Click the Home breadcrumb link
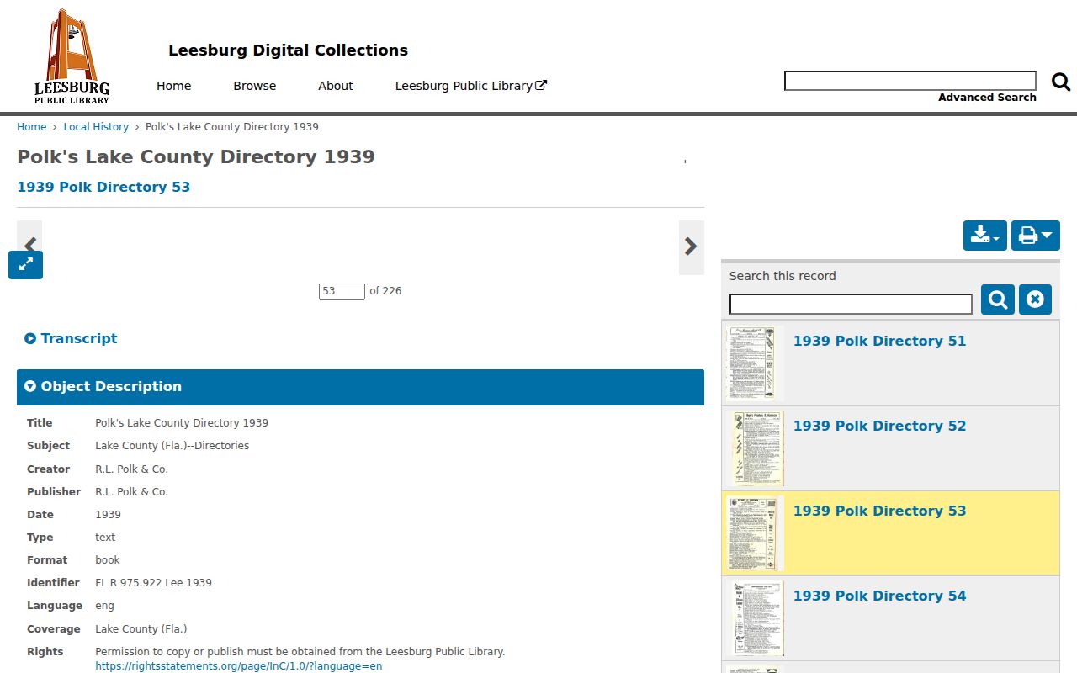 pyautogui.click(x=32, y=127)
